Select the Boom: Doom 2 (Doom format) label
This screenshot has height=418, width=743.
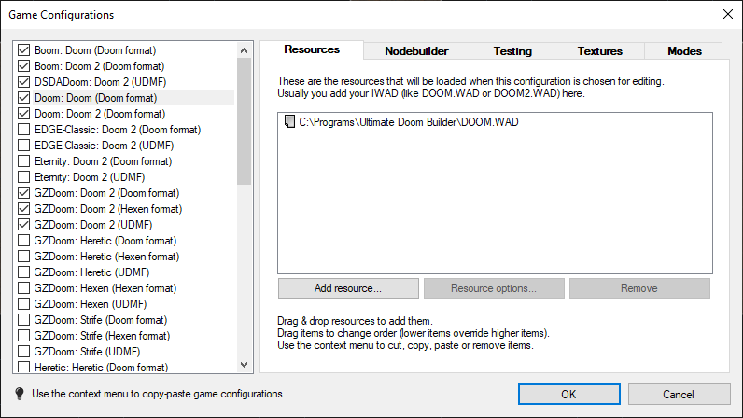coord(100,66)
